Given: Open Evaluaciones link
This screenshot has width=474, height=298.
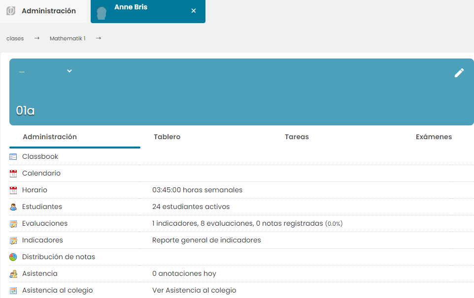Looking at the screenshot, I should (x=45, y=223).
